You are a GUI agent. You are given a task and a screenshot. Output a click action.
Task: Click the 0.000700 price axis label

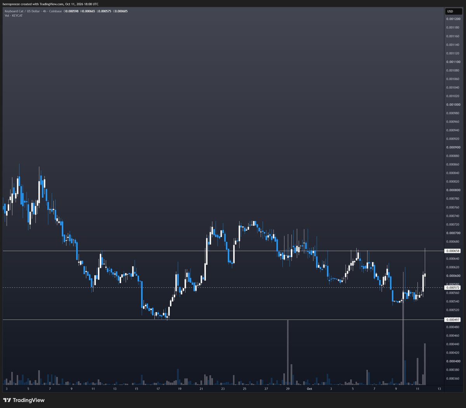pyautogui.click(x=453, y=233)
